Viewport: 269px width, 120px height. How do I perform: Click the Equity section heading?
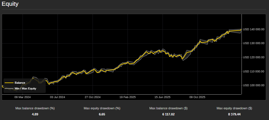[10, 4]
